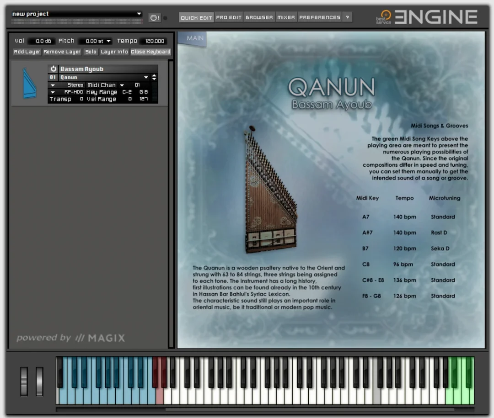
Task: Click the QANUN title text
Action: coord(332,87)
